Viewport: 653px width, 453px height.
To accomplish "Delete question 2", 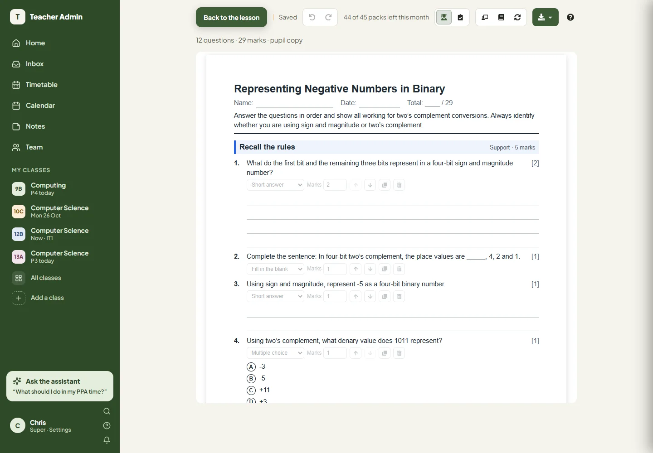I will [x=399, y=269].
